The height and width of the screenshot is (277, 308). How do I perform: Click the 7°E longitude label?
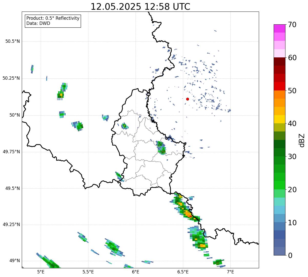pyautogui.click(x=231, y=272)
